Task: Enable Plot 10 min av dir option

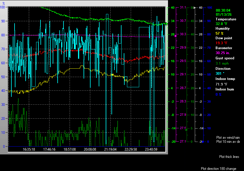Action: point(228,142)
